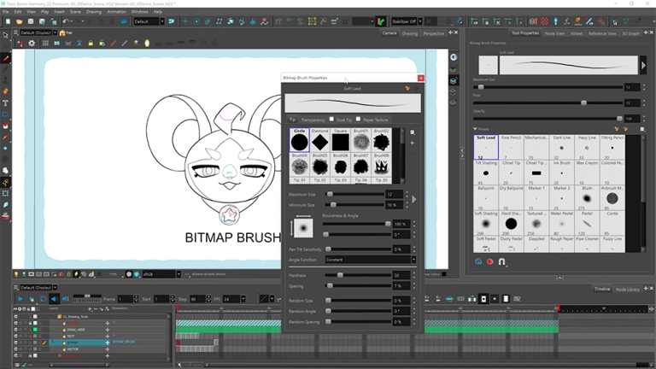The image size is (656, 369).
Task: Open the Drawing menu
Action: 92,12
